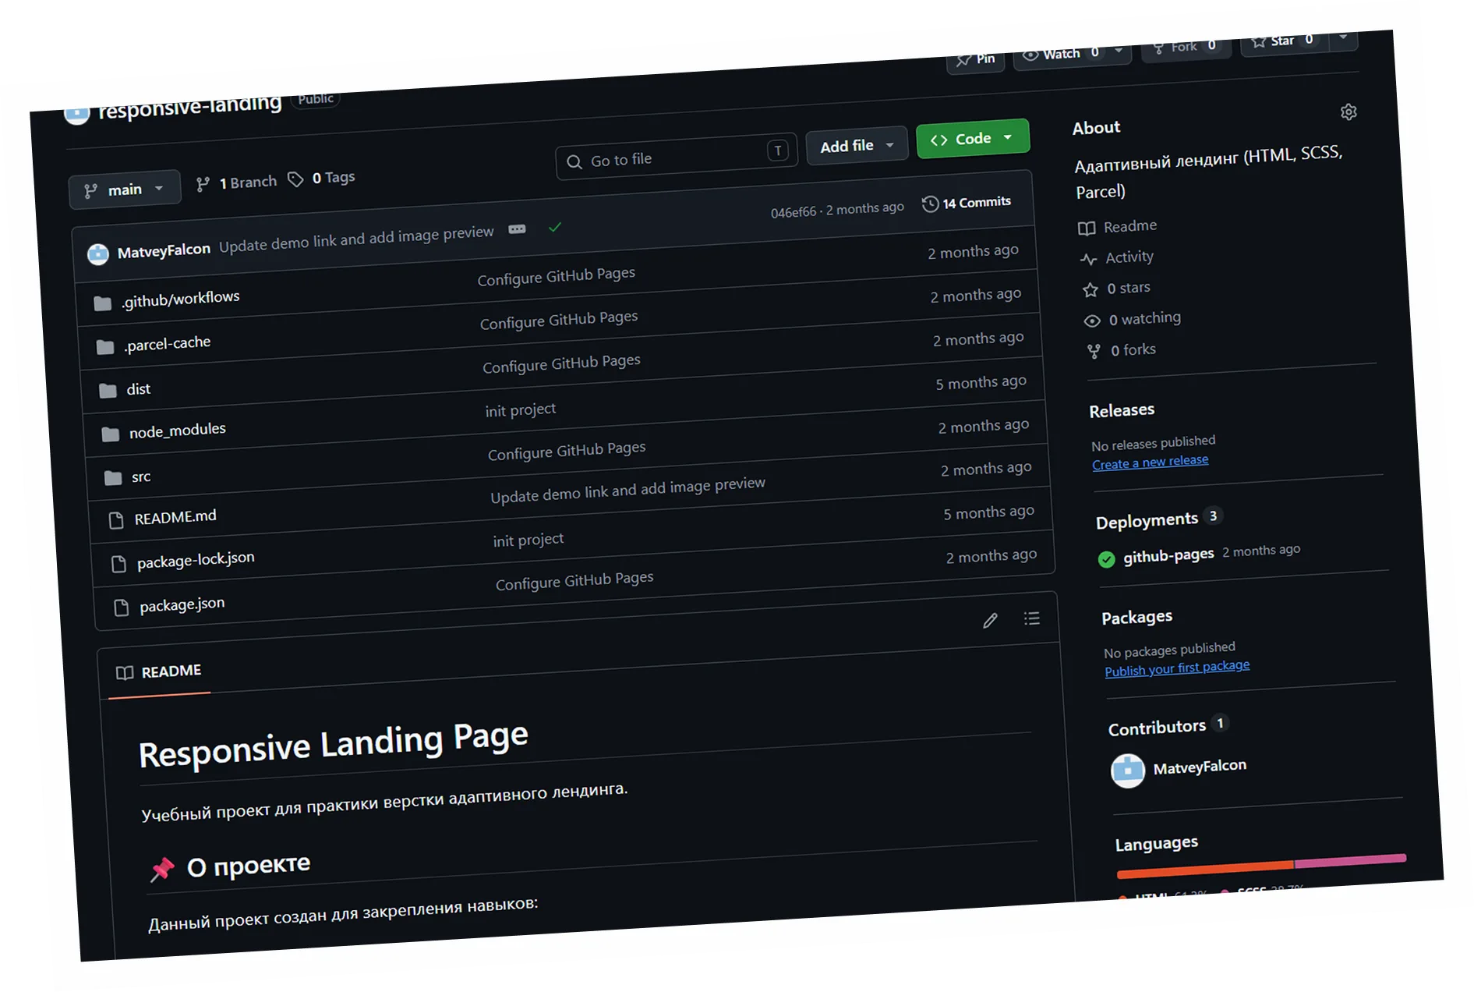Open the green Code dropdown button
Image resolution: width=1474 pixels, height=992 pixels.
973,139
